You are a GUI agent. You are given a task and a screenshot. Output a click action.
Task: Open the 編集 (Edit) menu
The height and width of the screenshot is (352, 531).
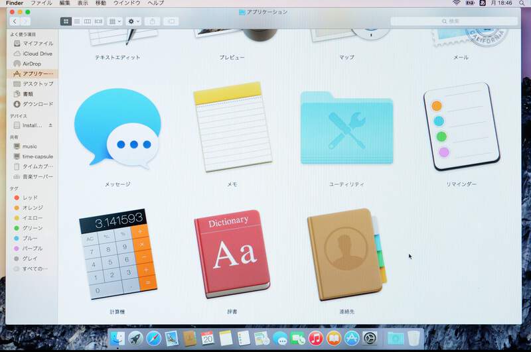coord(64,3)
